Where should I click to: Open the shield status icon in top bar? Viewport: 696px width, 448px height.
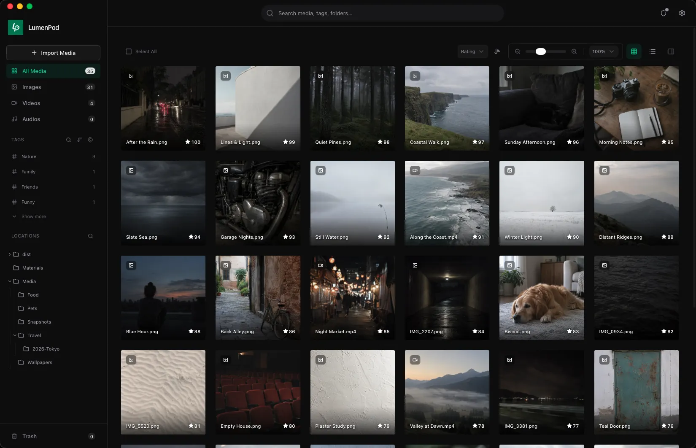664,13
